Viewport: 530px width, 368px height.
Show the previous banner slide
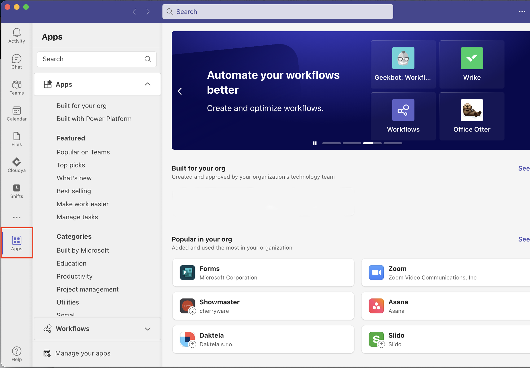tap(180, 91)
